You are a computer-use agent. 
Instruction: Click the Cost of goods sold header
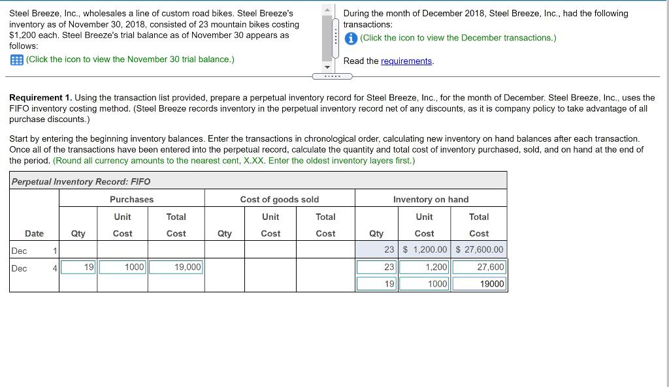coord(280,199)
